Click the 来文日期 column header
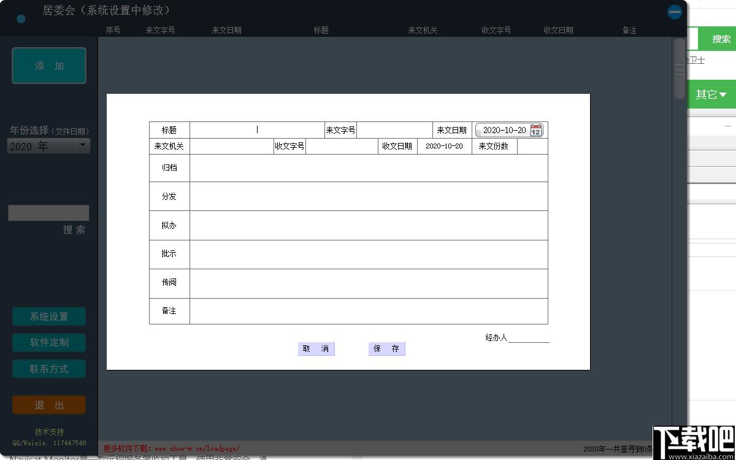 coord(226,30)
